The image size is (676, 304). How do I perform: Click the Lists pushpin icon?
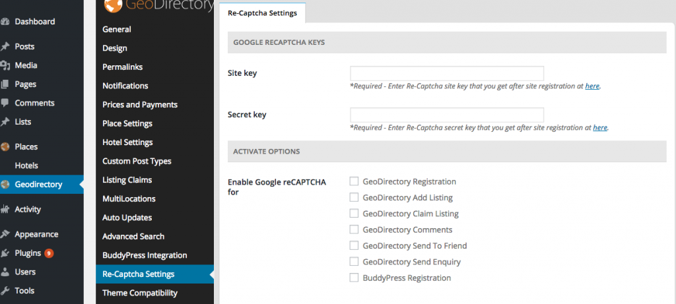coord(5,122)
